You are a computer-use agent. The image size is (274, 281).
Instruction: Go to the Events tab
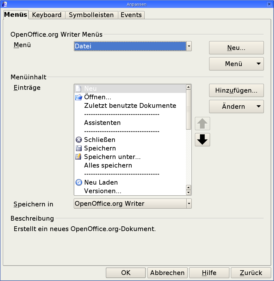tap(131, 15)
